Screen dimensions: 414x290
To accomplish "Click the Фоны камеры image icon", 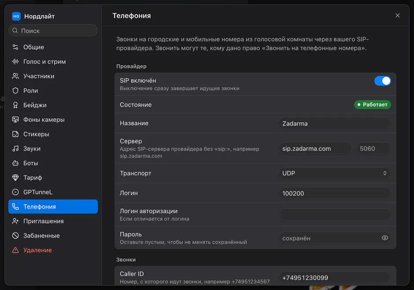I will 15,120.
